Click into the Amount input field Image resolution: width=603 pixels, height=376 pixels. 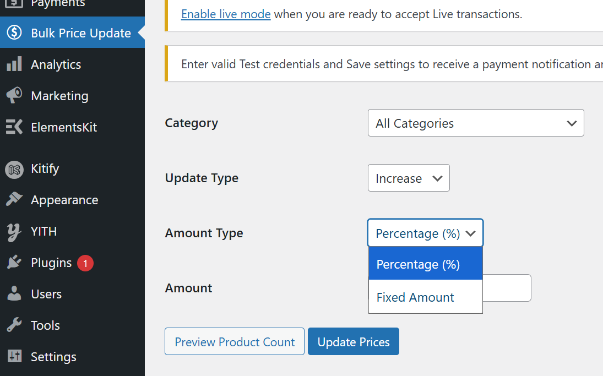[x=507, y=288]
